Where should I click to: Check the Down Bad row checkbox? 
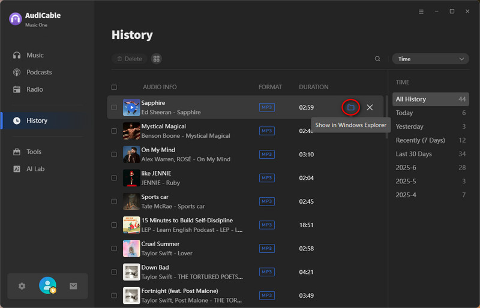114,272
